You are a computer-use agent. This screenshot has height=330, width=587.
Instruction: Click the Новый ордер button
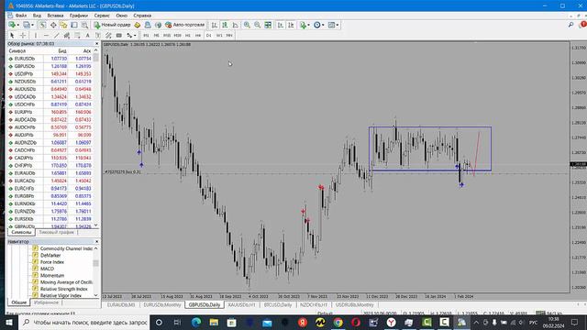[x=112, y=25]
